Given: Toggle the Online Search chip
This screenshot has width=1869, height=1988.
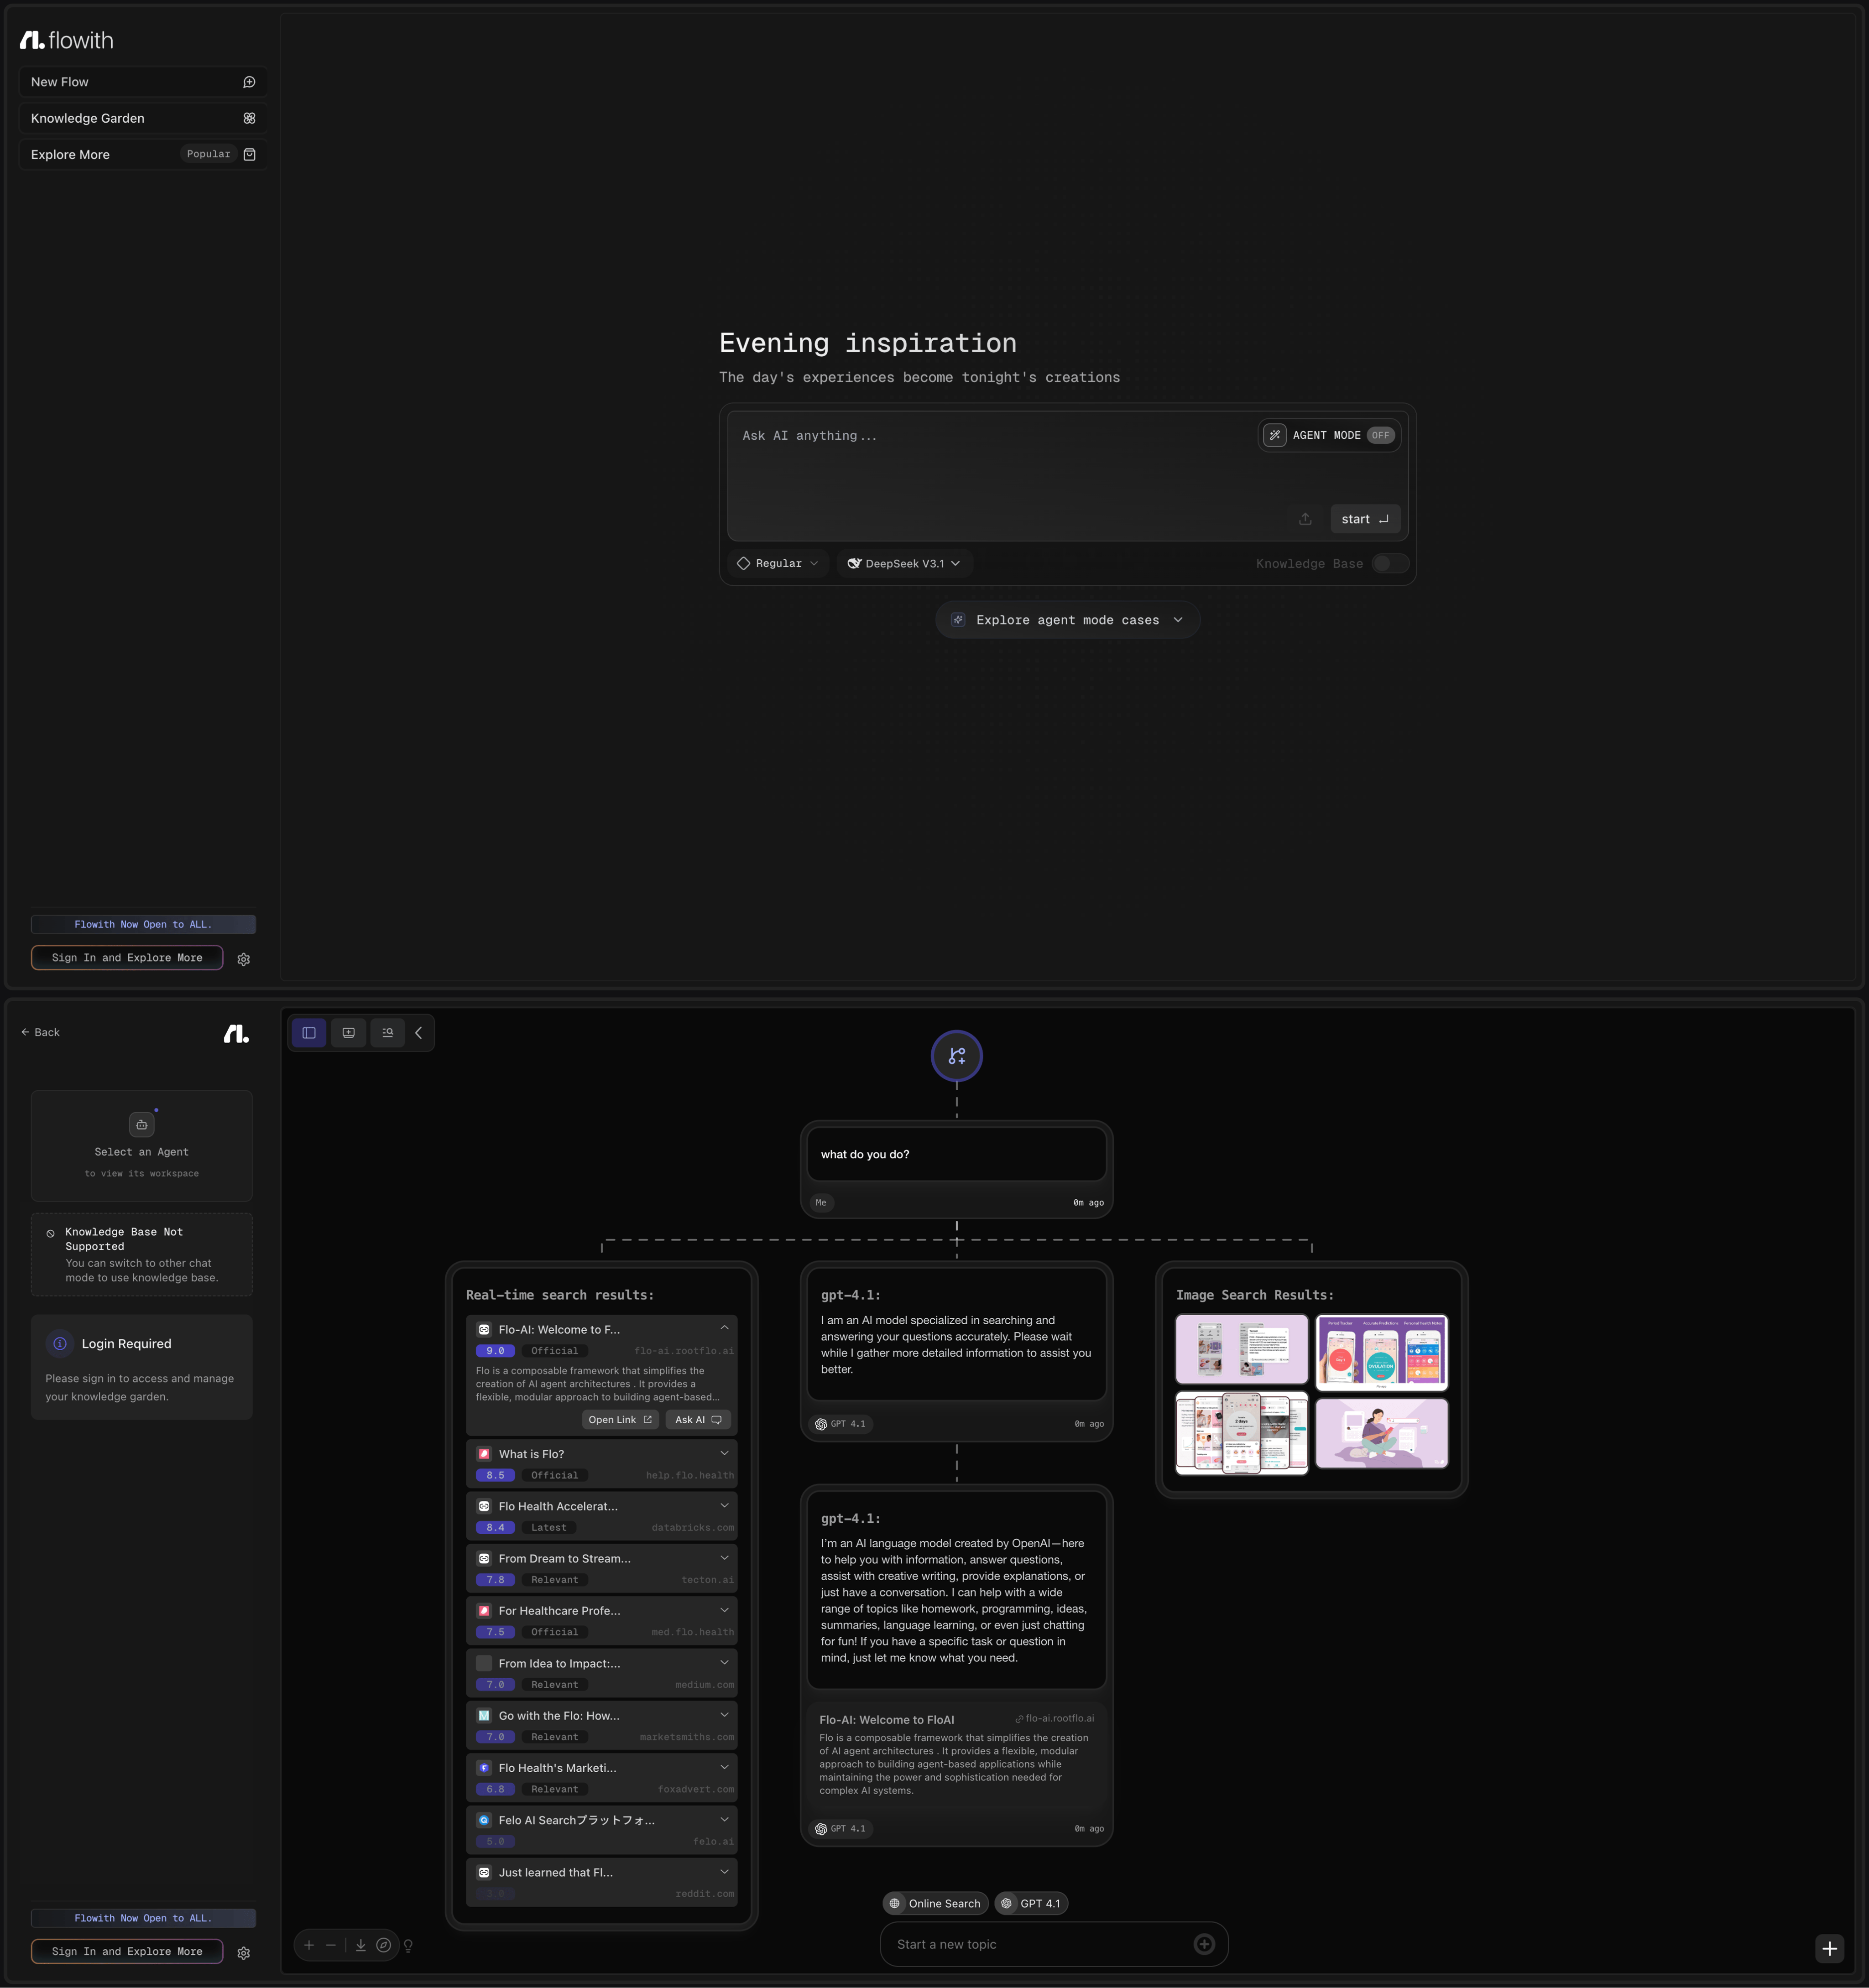Looking at the screenshot, I should [x=935, y=1903].
